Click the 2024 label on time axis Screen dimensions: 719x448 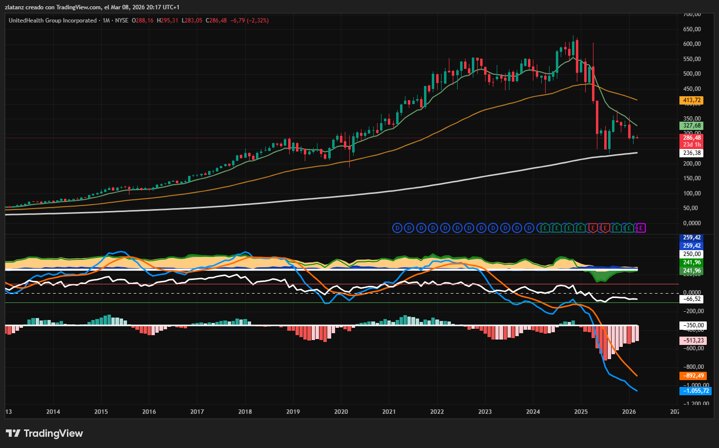[x=533, y=412]
